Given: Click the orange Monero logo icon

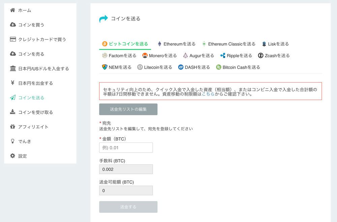Looking at the screenshot, I should click(x=145, y=56).
